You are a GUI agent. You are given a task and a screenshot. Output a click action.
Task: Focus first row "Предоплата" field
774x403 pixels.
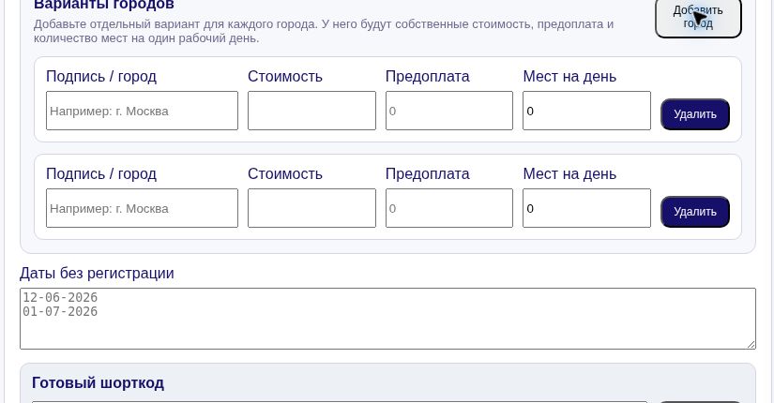449,111
